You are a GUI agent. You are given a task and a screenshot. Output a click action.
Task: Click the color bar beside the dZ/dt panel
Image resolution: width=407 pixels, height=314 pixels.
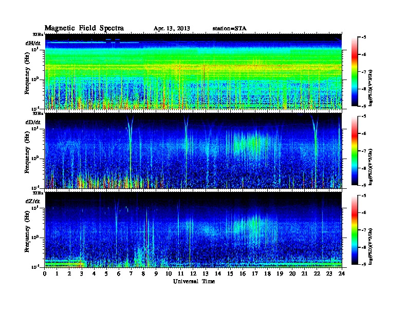tap(355, 230)
